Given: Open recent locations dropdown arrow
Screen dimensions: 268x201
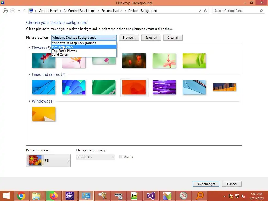Looking at the screenshot, I should point(19,11).
